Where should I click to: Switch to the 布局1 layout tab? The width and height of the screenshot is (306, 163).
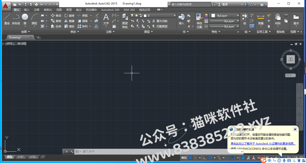21,157
